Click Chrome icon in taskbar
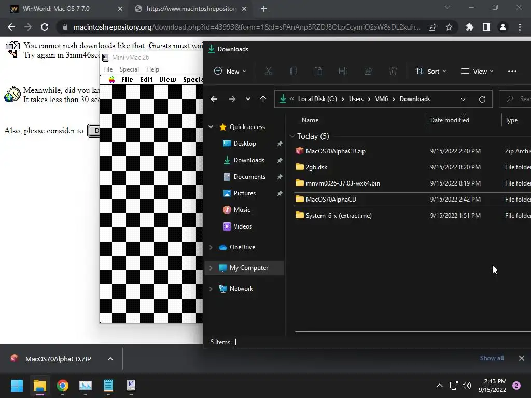The width and height of the screenshot is (531, 398). pyautogui.click(x=63, y=386)
